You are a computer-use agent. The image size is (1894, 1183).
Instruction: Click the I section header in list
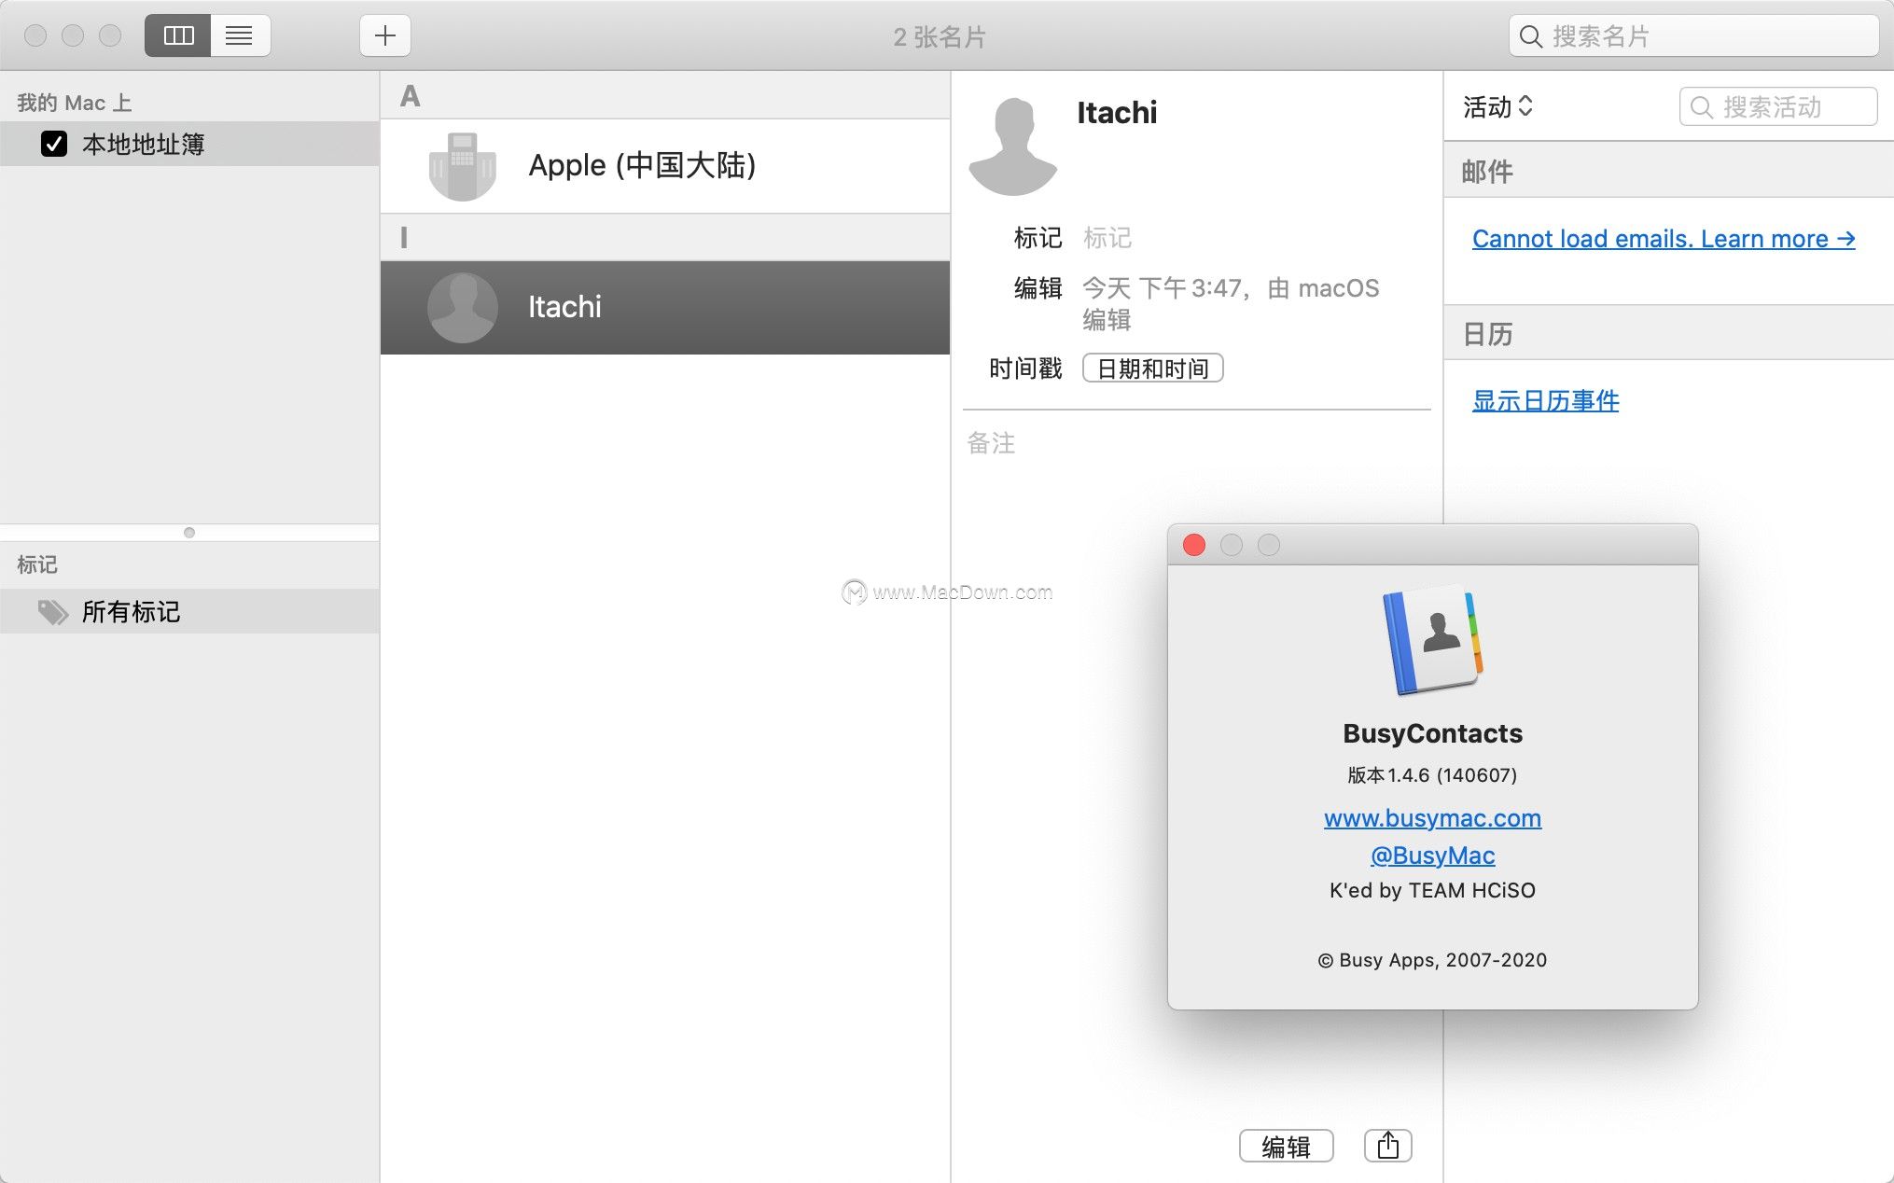(665, 237)
